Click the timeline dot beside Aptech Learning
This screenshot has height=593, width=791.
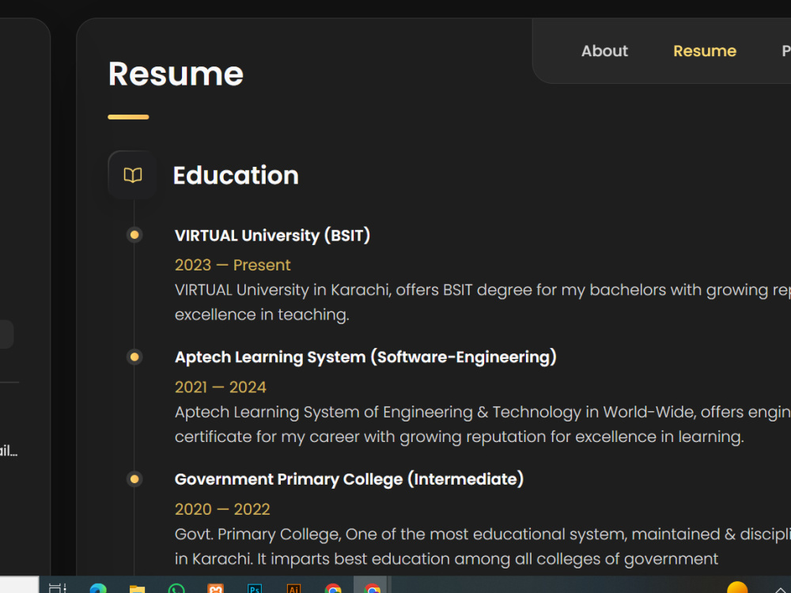(x=134, y=357)
